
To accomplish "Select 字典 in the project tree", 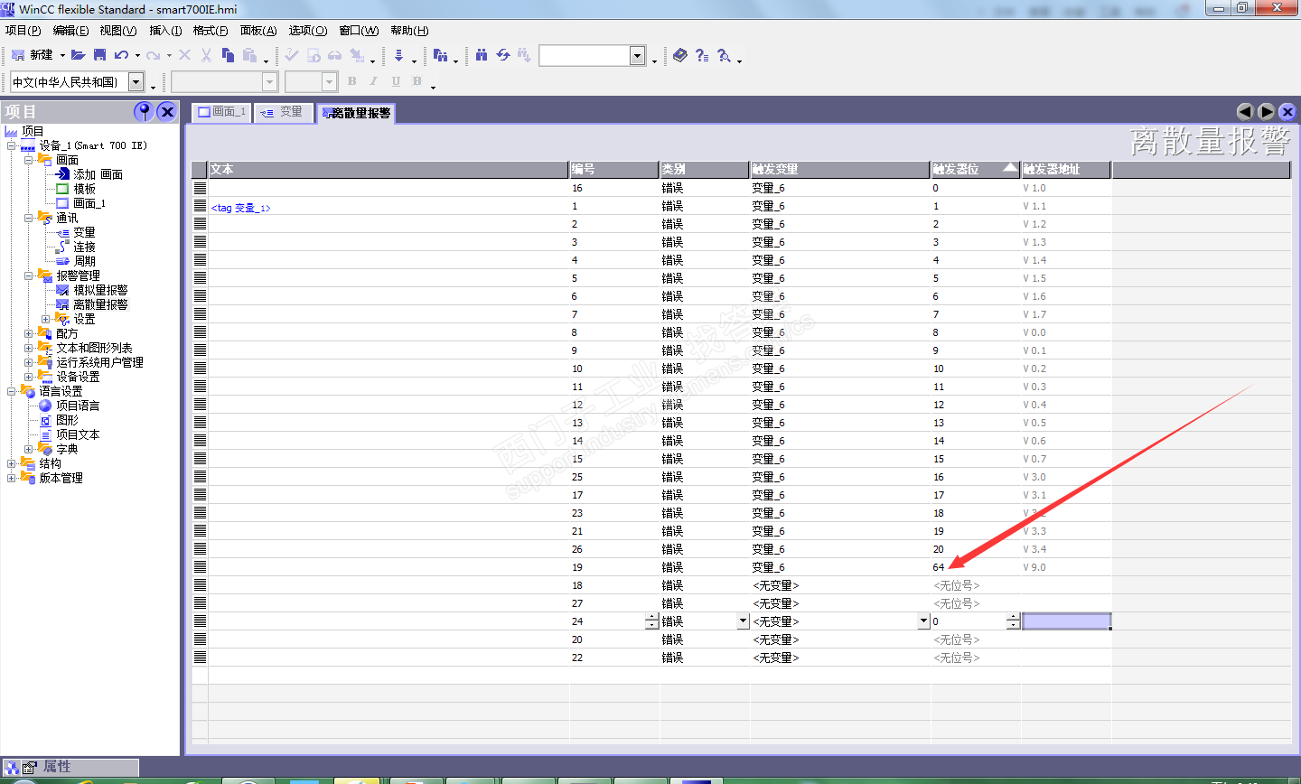I will pos(67,449).
